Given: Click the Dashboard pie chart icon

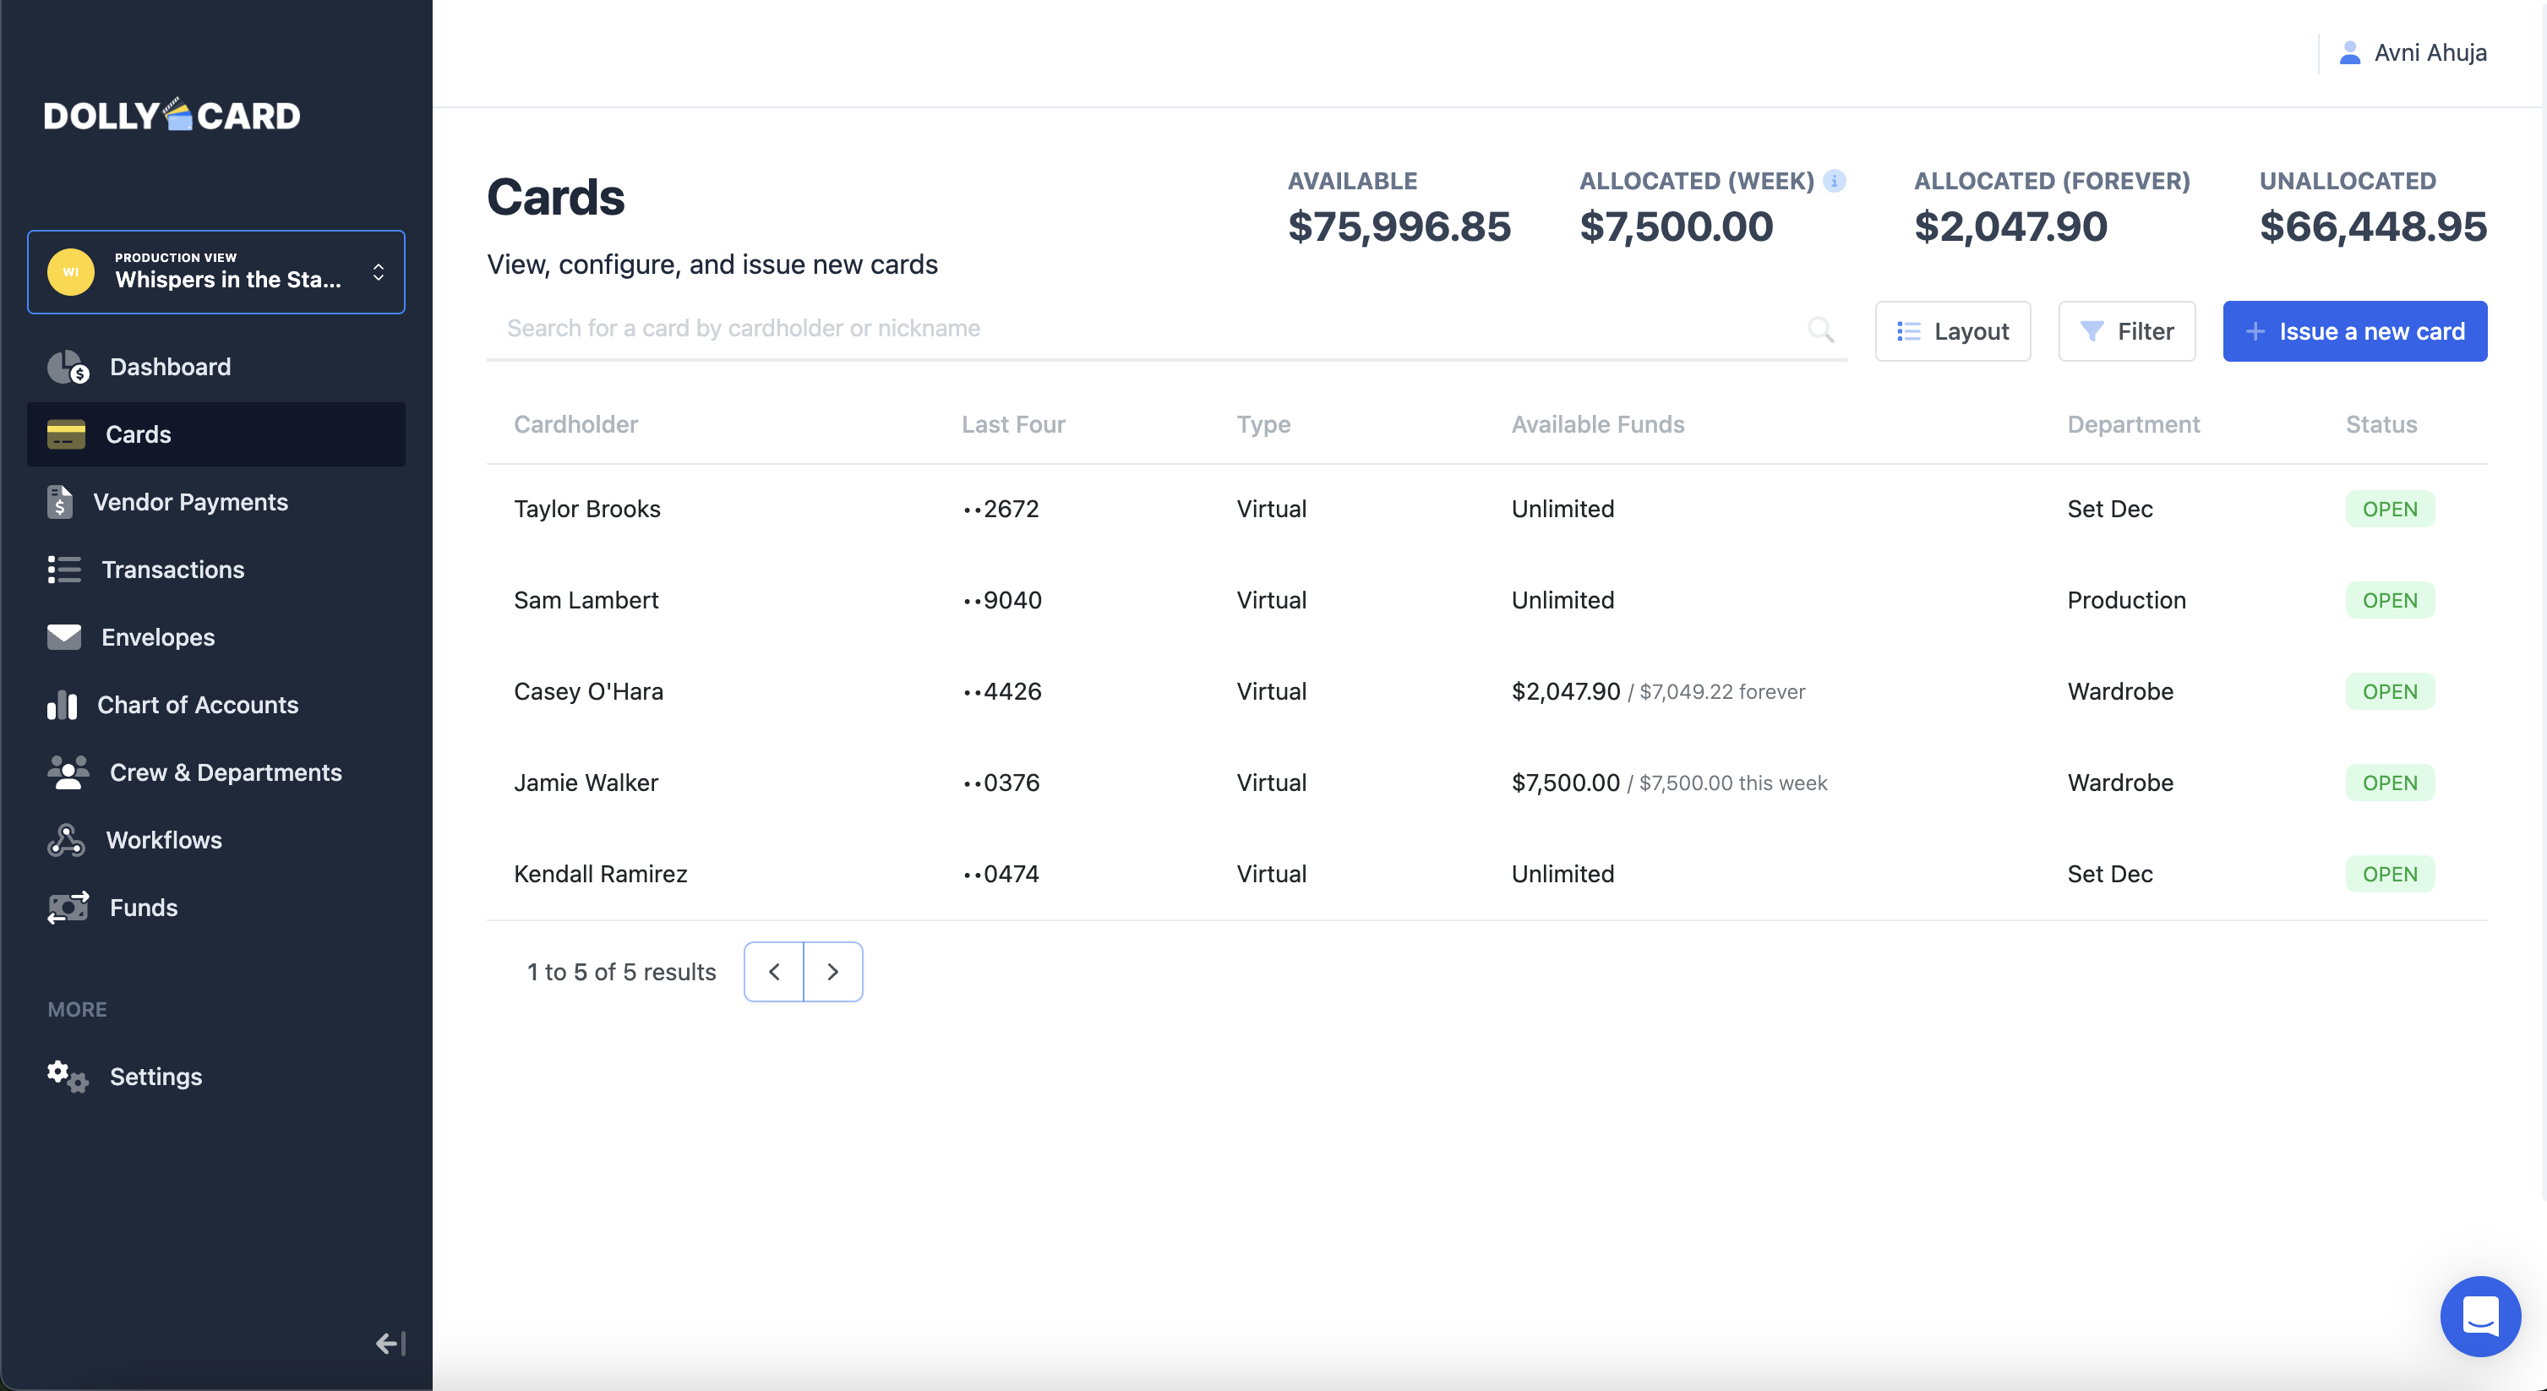Looking at the screenshot, I should click(68, 367).
